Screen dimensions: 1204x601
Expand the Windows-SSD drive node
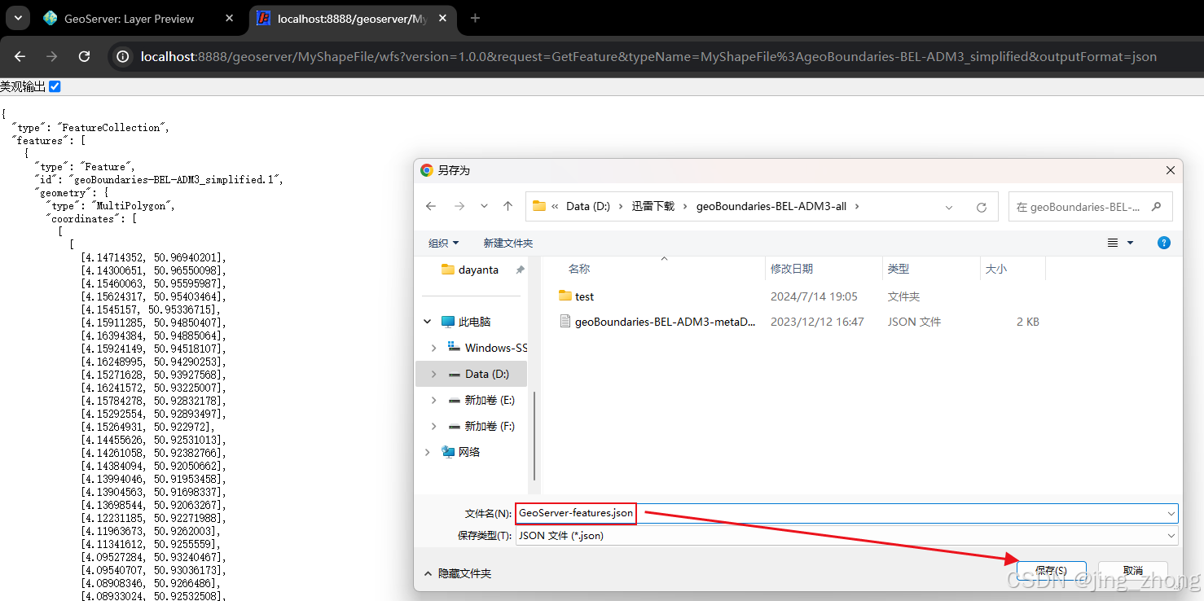point(433,348)
